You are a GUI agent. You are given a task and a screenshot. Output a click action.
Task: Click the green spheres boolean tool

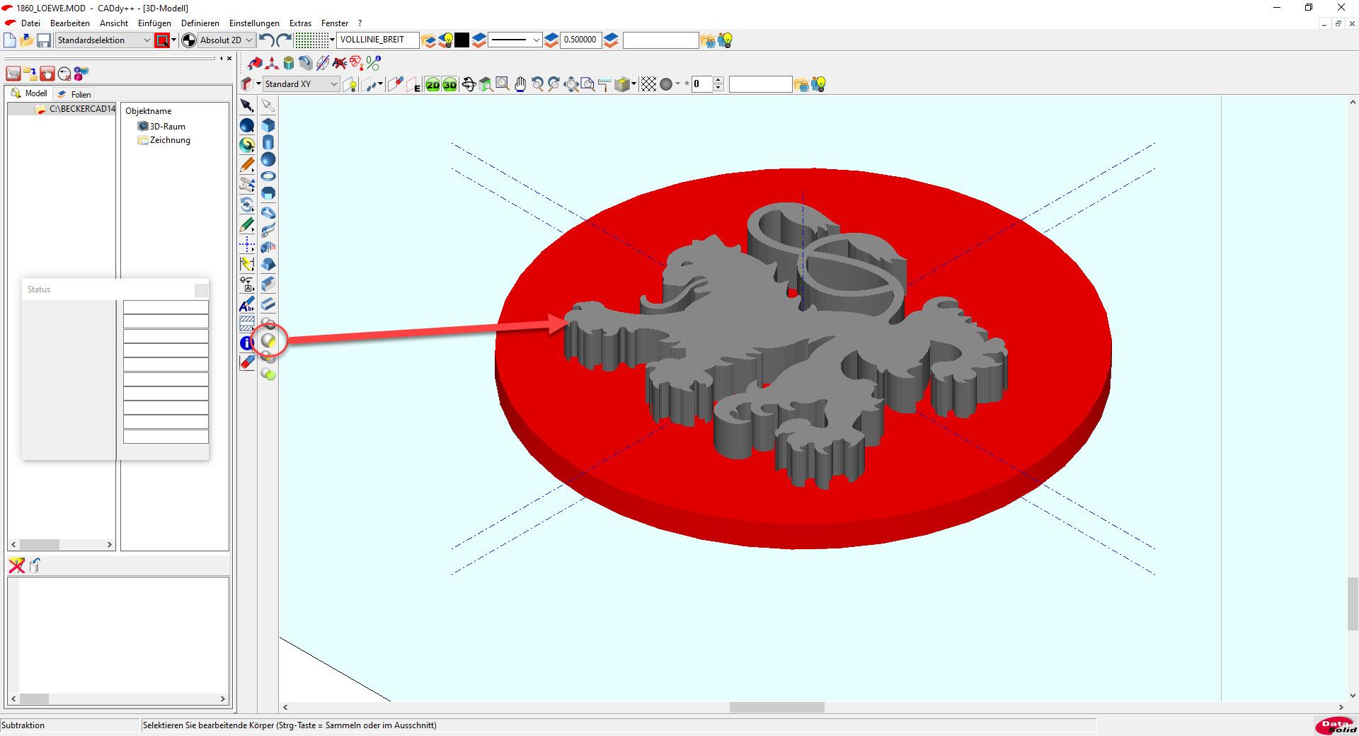click(268, 374)
